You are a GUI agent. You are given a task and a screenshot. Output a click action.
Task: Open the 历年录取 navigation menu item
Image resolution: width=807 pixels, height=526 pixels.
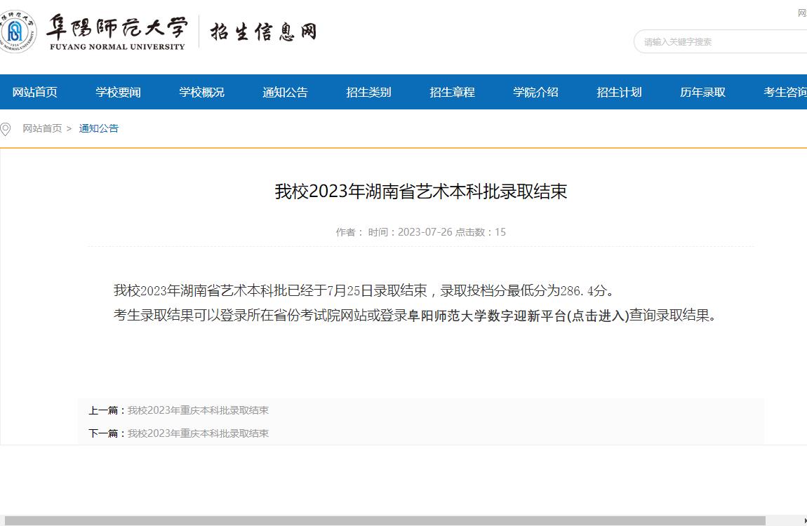click(702, 92)
